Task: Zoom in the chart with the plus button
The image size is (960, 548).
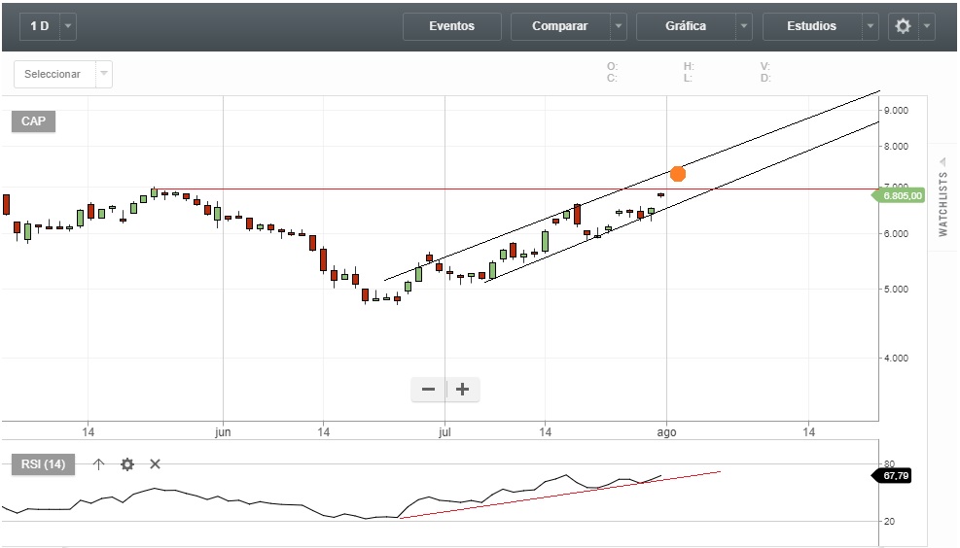Action: (463, 389)
